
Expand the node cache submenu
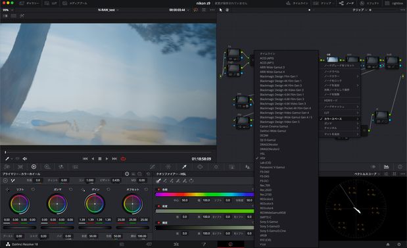[x=340, y=107]
